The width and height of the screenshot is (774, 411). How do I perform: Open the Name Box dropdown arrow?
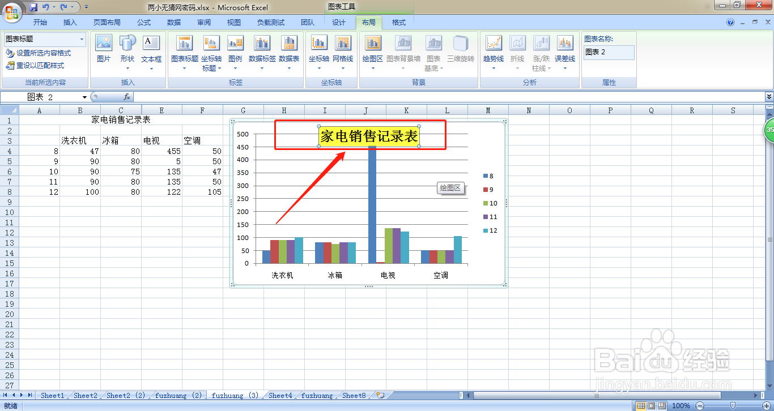coord(85,97)
